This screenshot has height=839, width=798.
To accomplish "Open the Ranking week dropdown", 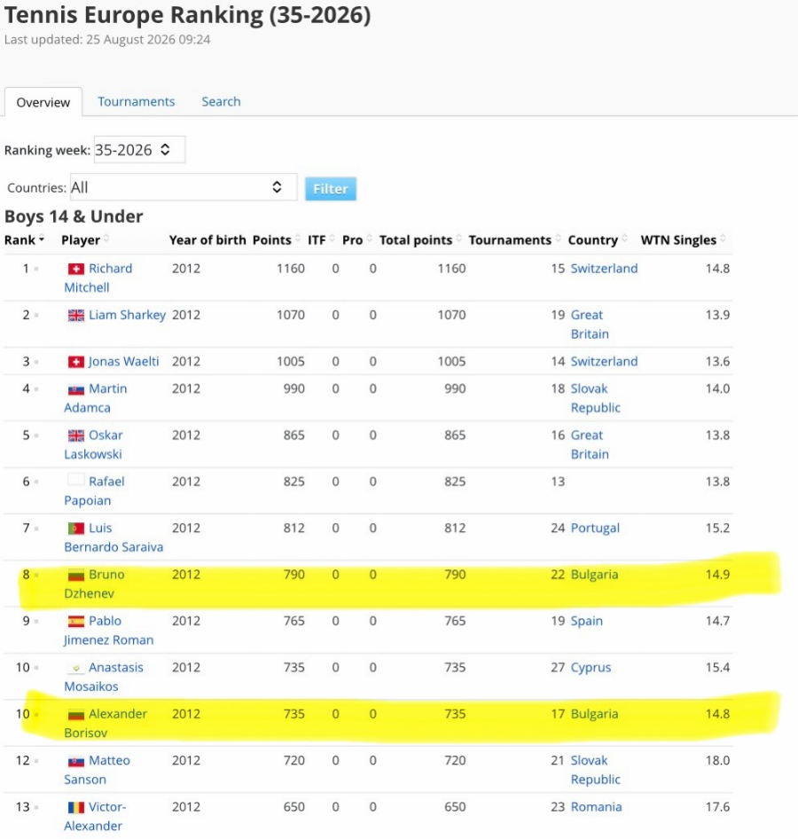I will (x=139, y=150).
